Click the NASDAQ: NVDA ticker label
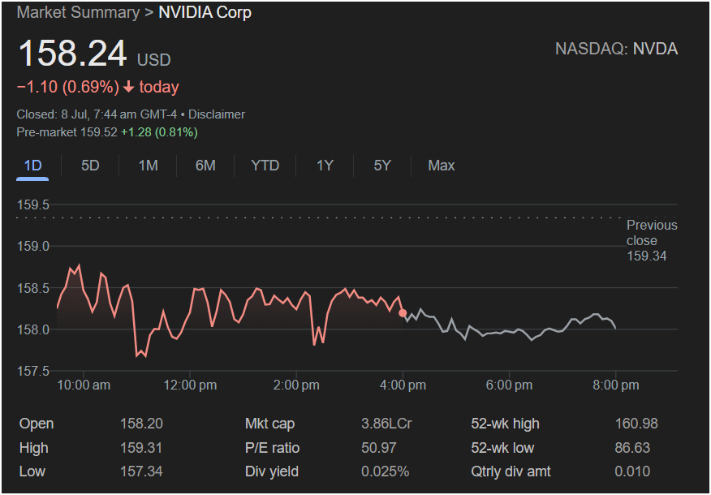The height and width of the screenshot is (495, 711). pos(617,49)
